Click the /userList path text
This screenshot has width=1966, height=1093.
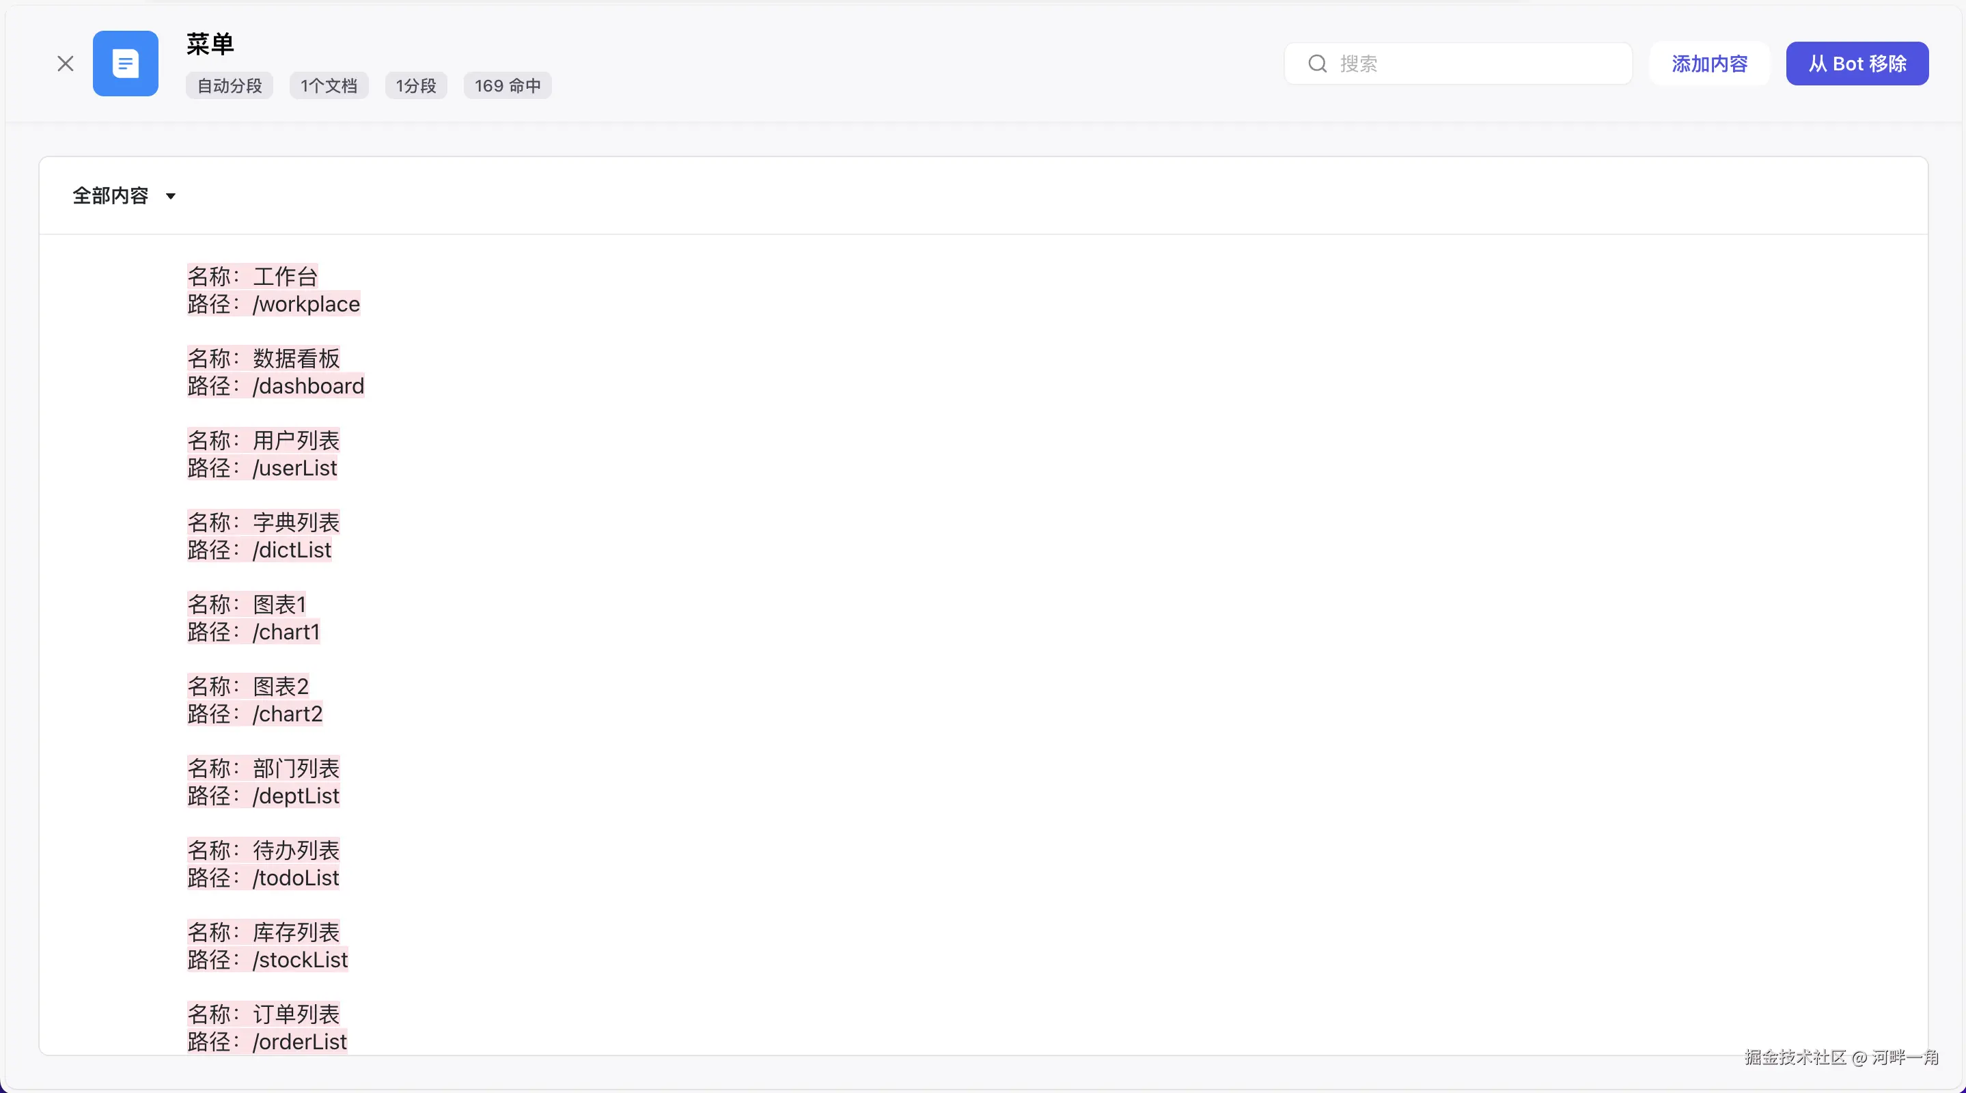[294, 468]
